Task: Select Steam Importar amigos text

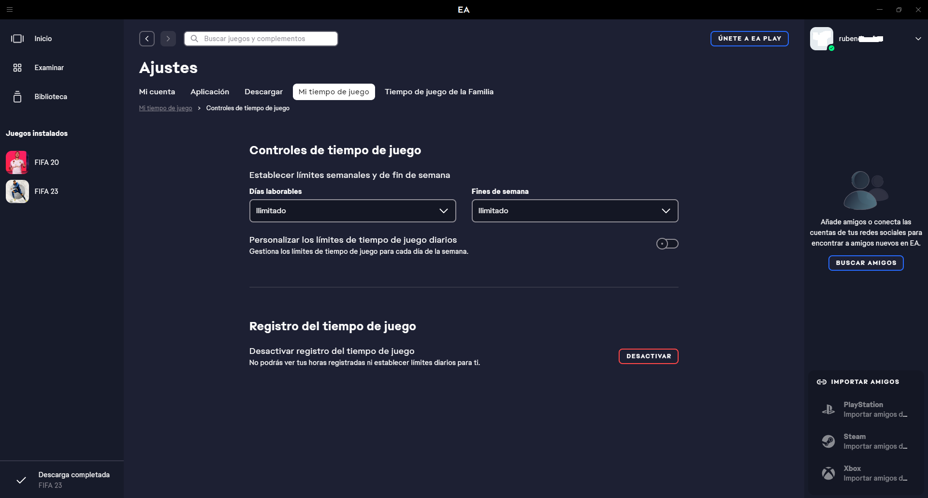Action: pyautogui.click(x=875, y=446)
